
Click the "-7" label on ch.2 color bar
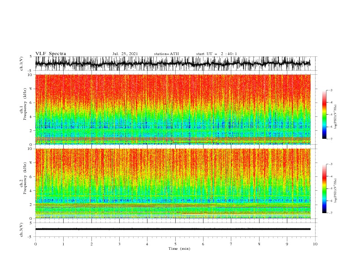tap(330, 213)
